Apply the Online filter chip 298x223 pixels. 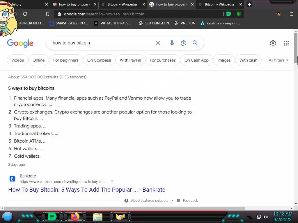click(x=38, y=60)
